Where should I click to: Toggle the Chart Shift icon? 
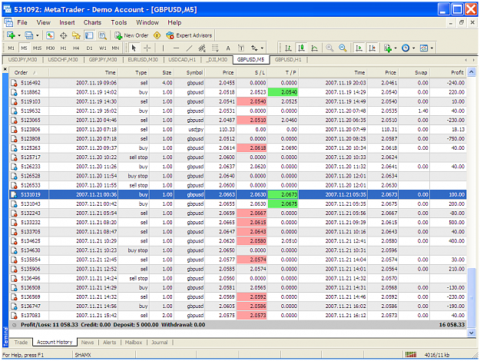point(372,48)
